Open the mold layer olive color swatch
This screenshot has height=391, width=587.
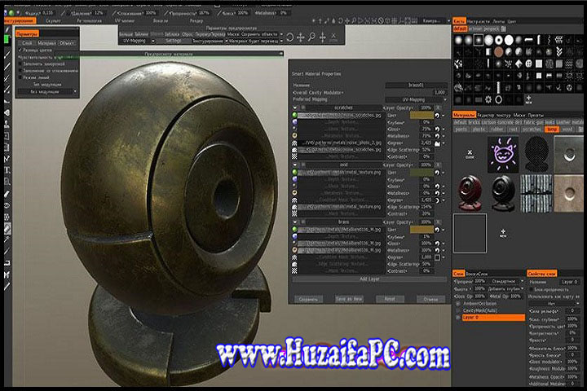(x=421, y=173)
